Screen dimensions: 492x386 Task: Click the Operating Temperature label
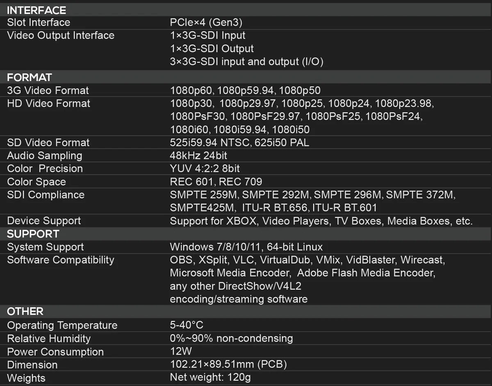pos(62,325)
